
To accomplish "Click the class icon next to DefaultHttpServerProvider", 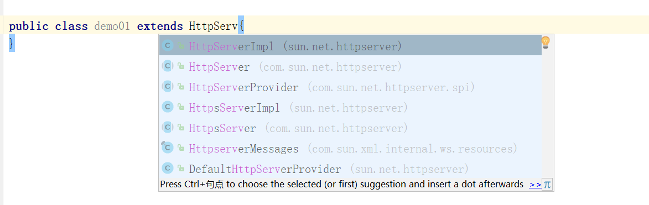I will [x=167, y=168].
